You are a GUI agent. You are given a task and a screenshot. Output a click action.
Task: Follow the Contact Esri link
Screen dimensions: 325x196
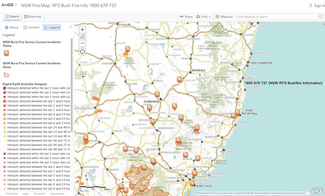pyautogui.click(x=39, y=194)
